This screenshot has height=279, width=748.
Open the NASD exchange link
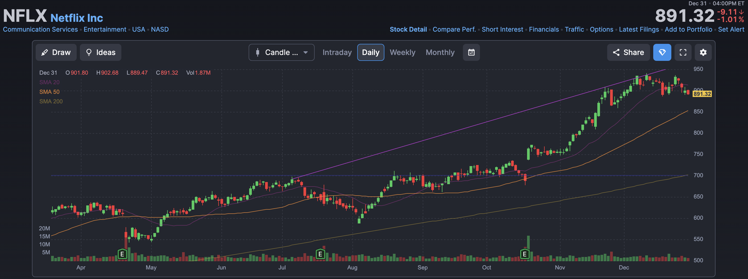pos(160,29)
